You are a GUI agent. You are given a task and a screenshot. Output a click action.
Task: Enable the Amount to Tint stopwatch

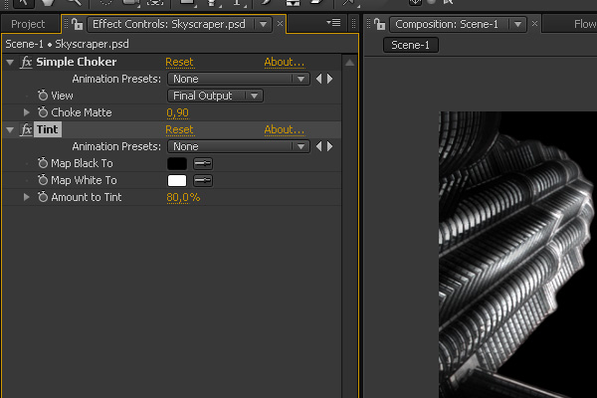click(x=43, y=197)
